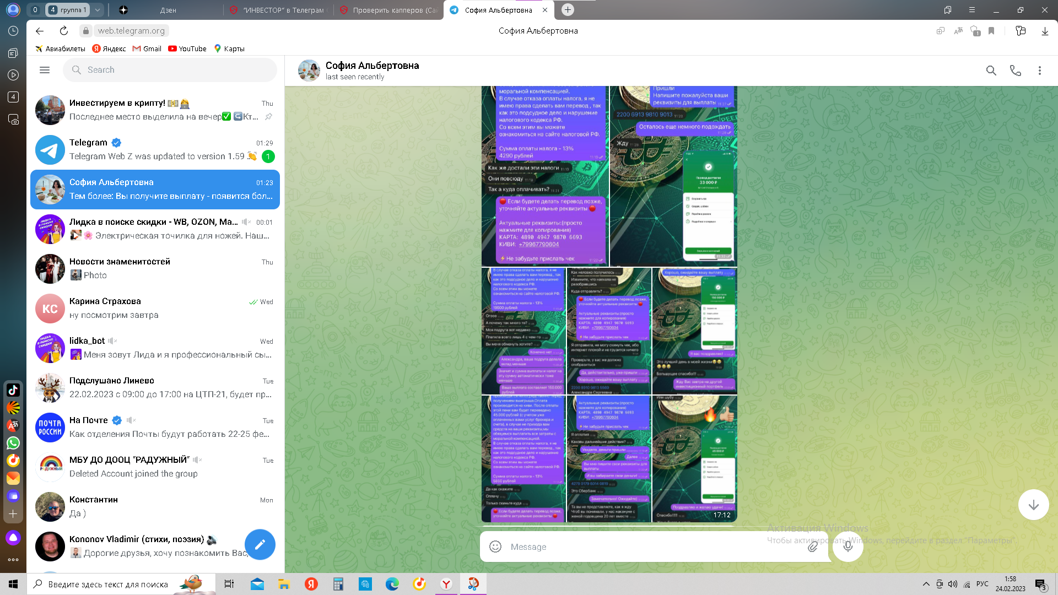Open Microsoft Edge from the taskbar
This screenshot has width=1058, height=595.
(x=392, y=584)
